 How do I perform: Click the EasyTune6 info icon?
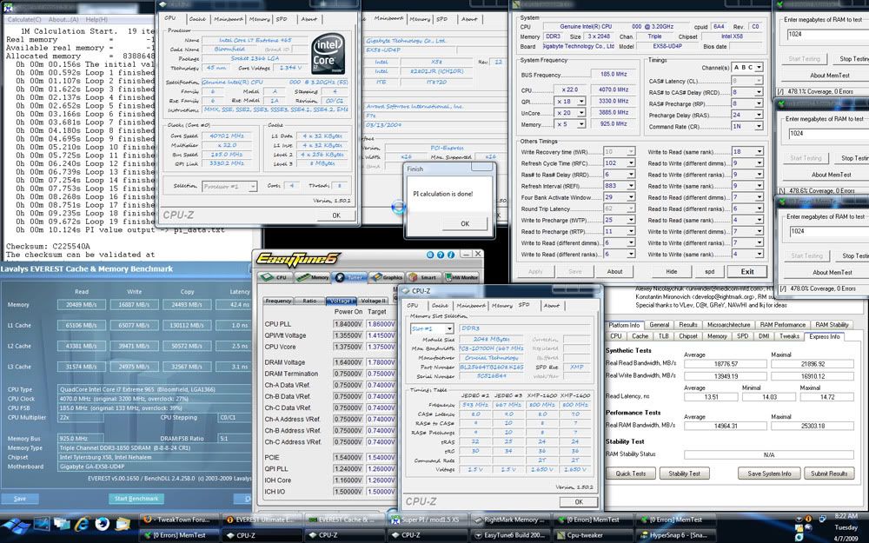pos(450,255)
